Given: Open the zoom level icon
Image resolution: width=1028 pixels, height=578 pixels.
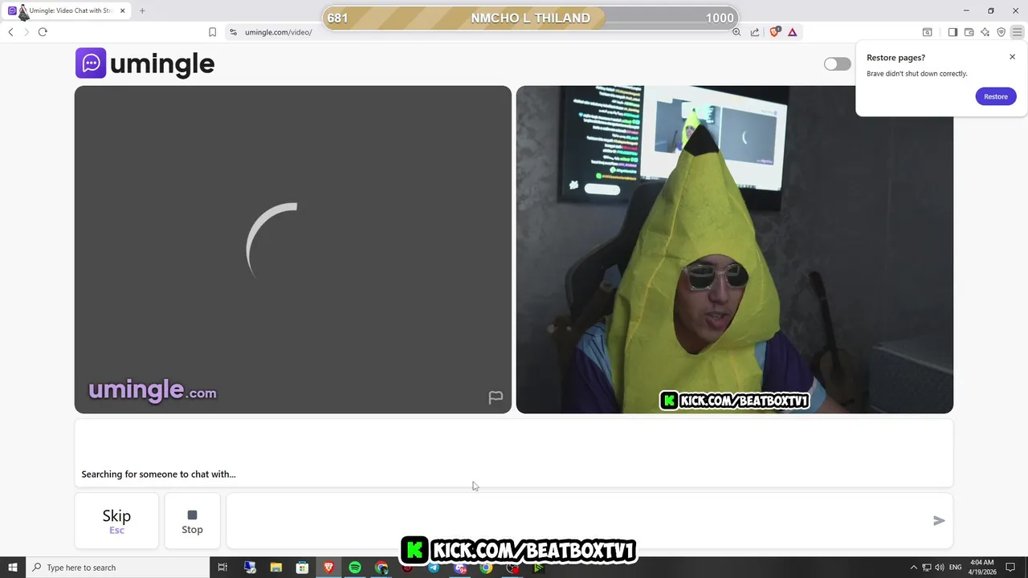Looking at the screenshot, I should tap(736, 32).
